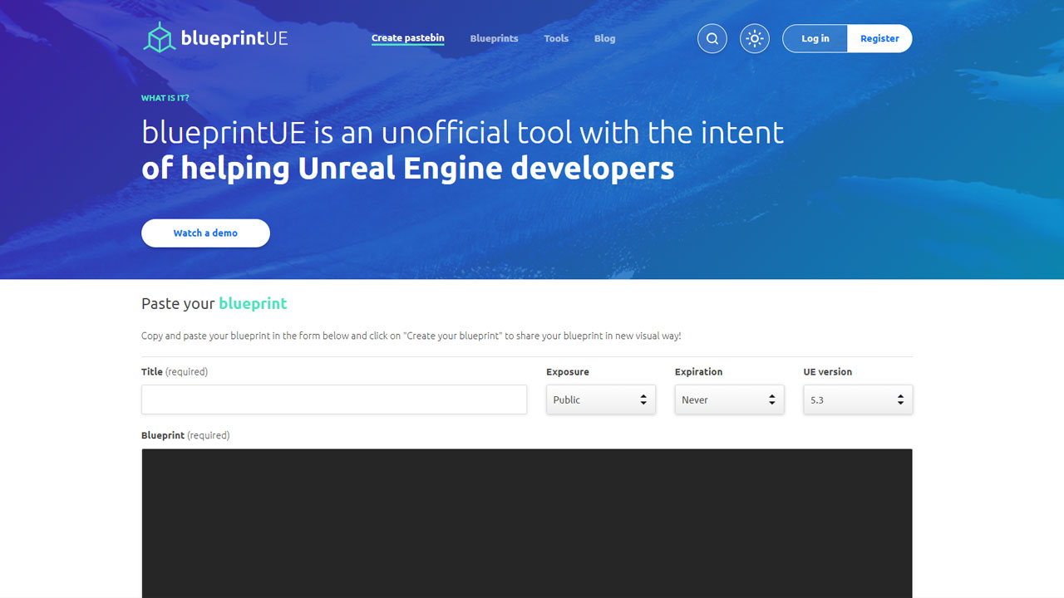1064x598 pixels.
Task: Click the 'WHAT IS IT?' label
Action: pos(165,98)
